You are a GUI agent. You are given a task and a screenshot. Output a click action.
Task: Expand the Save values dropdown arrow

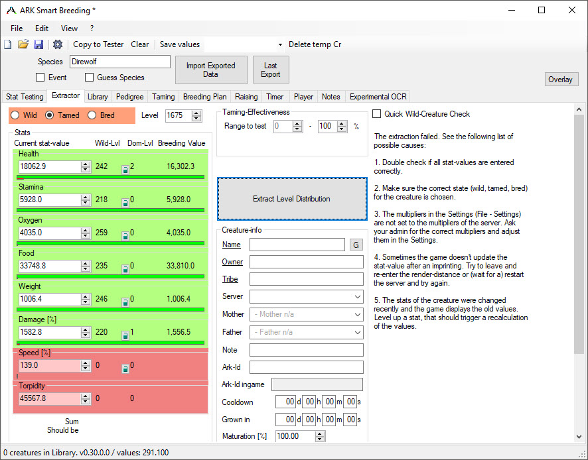tap(280, 44)
